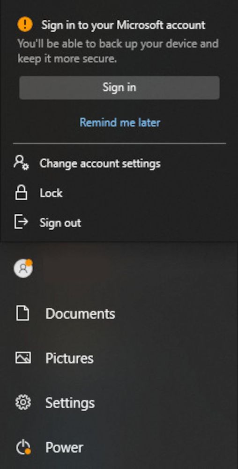Screen dimensions: 238x469
Task: Open the Pictures label entry
Action: pos(69,359)
